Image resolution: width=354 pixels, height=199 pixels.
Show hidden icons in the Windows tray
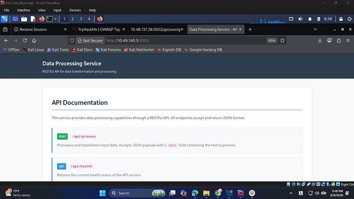(291, 193)
